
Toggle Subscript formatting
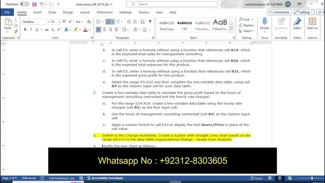(53, 29)
